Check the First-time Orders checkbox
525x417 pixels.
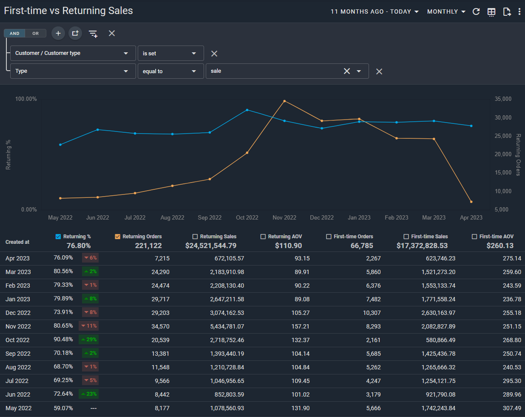click(329, 237)
